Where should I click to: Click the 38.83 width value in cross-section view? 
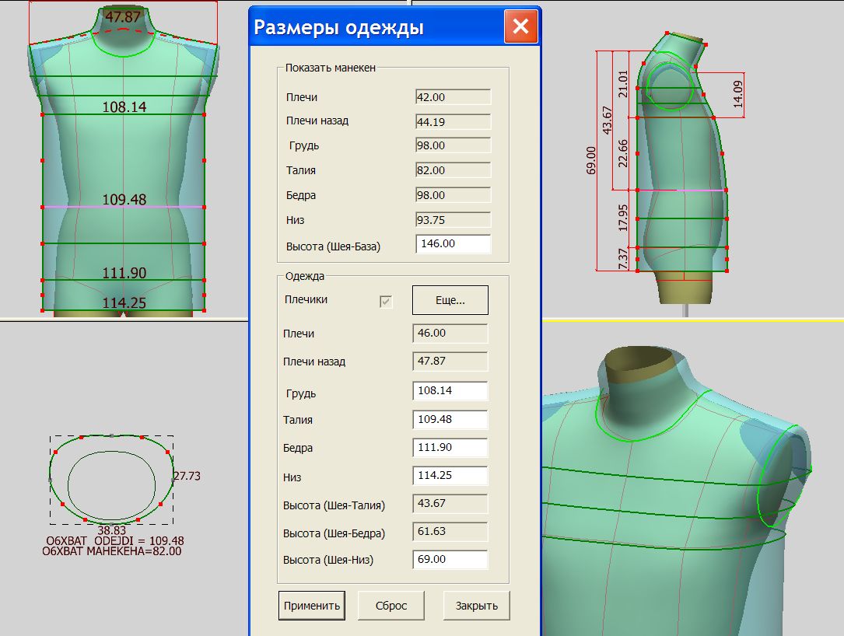(111, 530)
